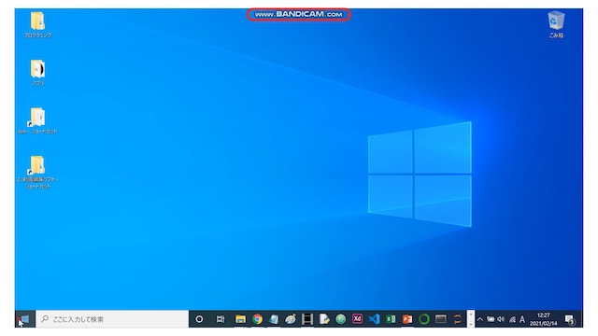Select the bin shortcut folder on desktop
Viewport: 598px width, 336px height.
click(x=37, y=120)
